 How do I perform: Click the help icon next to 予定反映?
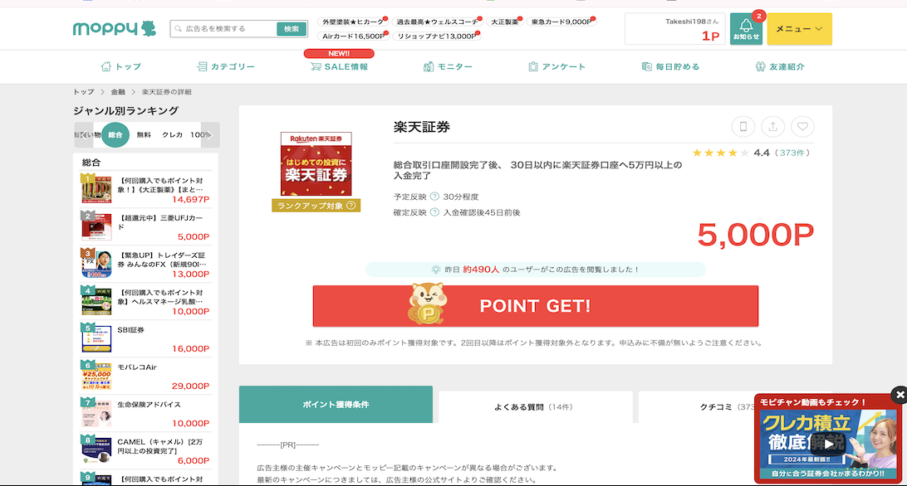click(x=434, y=197)
